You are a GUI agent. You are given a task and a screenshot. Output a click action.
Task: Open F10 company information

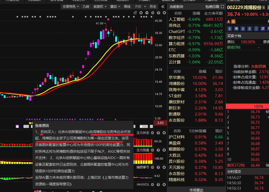point(138,7)
